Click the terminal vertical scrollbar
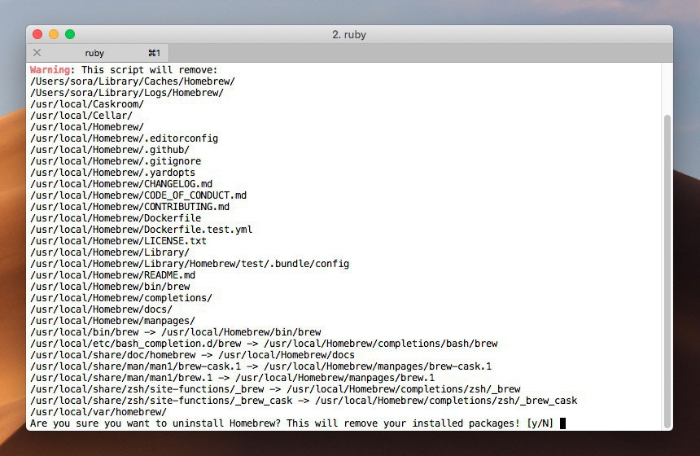Viewport: 700px width, 456px height. [x=667, y=271]
